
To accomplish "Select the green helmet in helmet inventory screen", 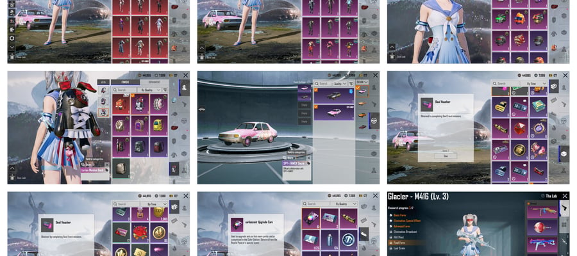I will tap(501, 19).
